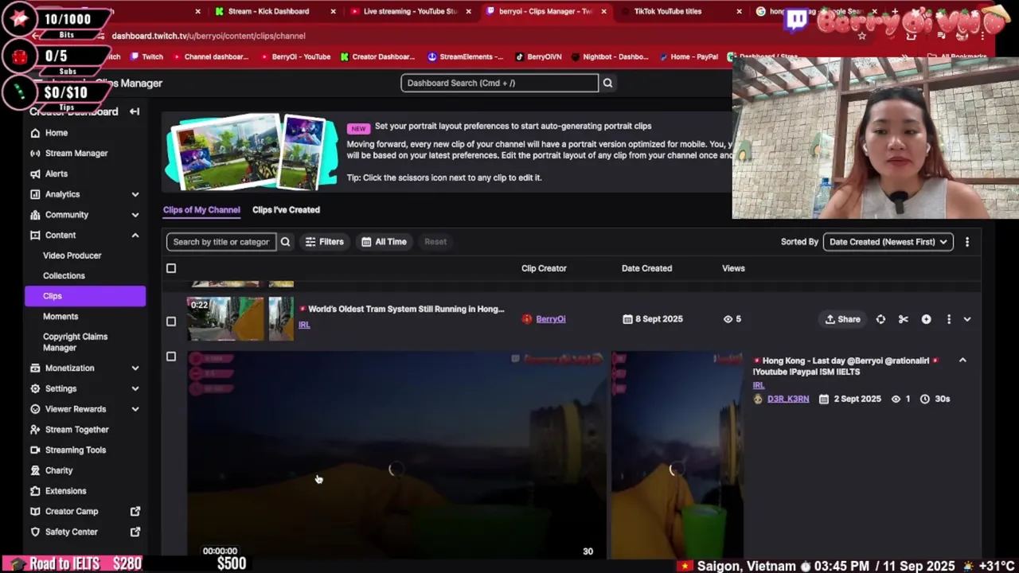Image resolution: width=1019 pixels, height=573 pixels.
Task: Expand the World's Oldest Tram clip row
Action: (x=967, y=319)
